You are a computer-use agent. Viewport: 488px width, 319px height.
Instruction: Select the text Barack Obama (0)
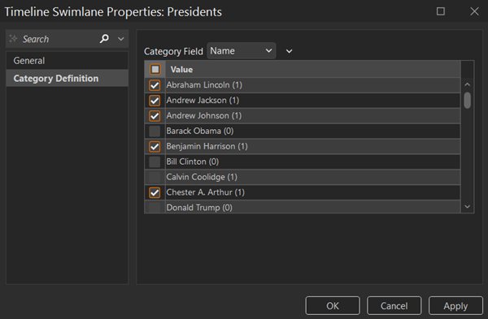pyautogui.click(x=200, y=131)
